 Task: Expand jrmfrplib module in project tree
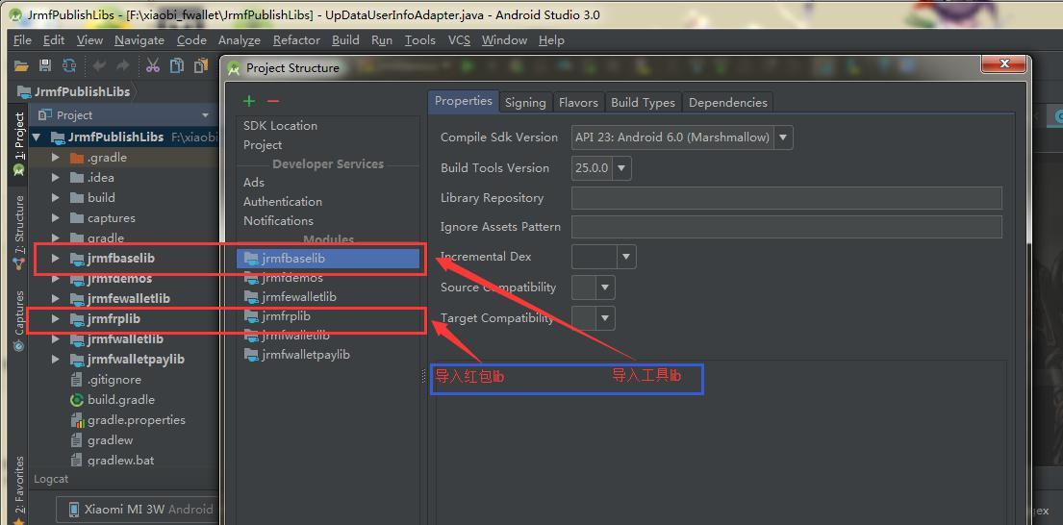tap(56, 318)
